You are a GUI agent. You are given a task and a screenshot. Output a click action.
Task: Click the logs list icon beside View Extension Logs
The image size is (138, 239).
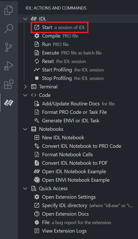[x=37, y=231]
